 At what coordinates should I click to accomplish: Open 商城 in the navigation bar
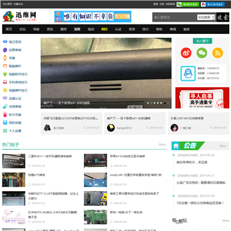click(173, 30)
